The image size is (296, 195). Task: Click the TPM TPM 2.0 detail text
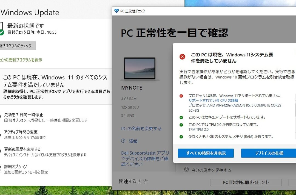point(198,129)
